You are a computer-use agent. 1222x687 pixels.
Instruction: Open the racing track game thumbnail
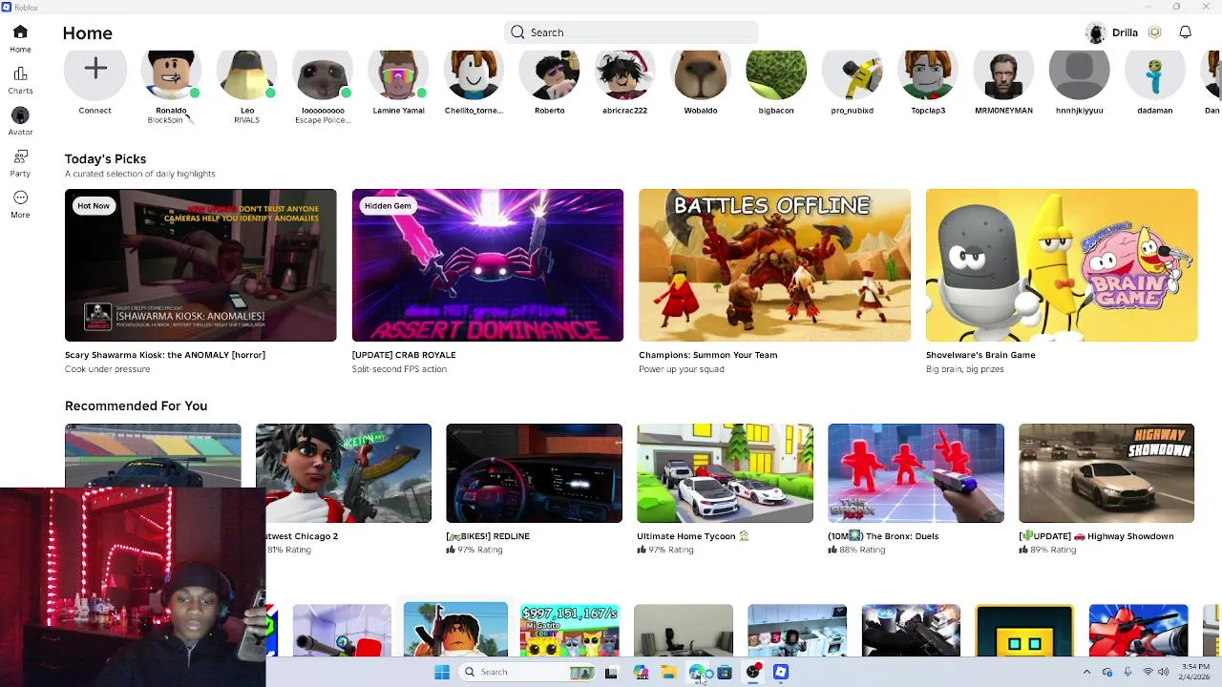[x=153, y=455]
